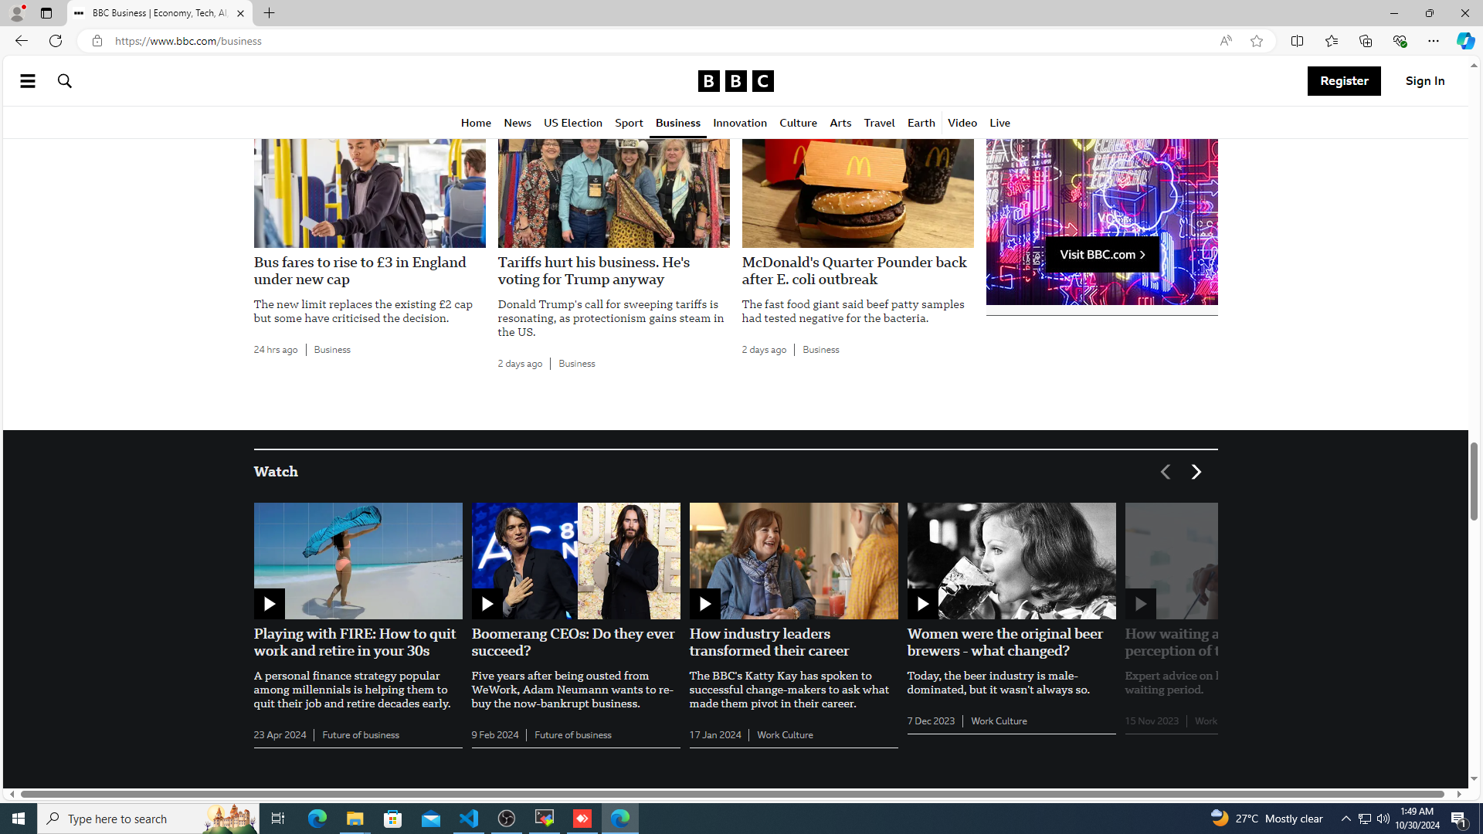Open Collections panel

[x=1365, y=41]
